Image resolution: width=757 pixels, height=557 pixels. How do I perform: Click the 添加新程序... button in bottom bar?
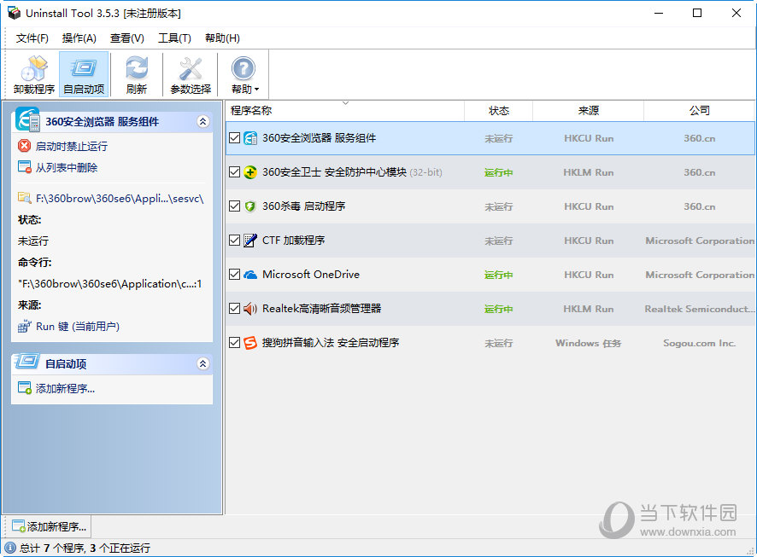point(47,526)
